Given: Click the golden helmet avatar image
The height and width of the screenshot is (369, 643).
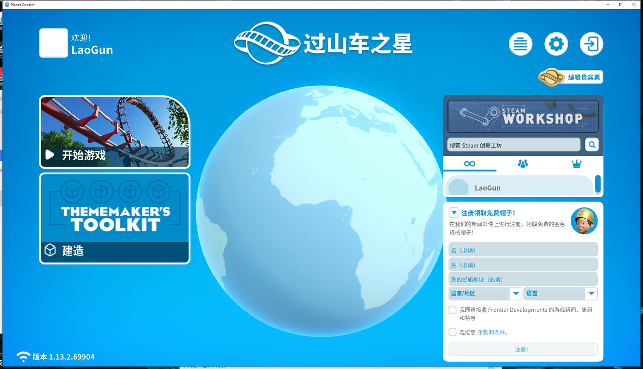Looking at the screenshot, I should 584,221.
